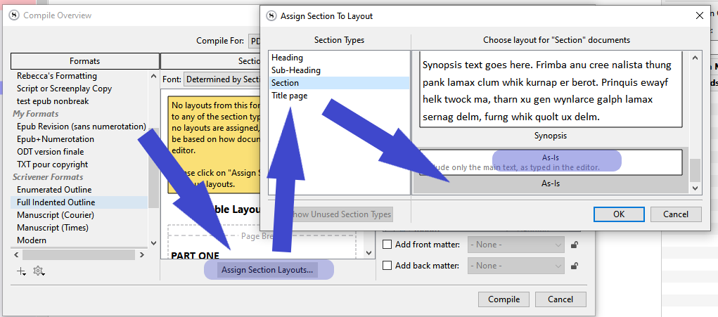Click the add format plus icon
718x317 pixels.
[21, 271]
